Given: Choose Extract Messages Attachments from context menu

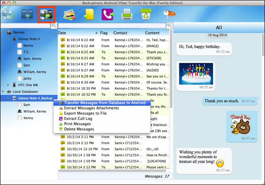Looking at the screenshot, I should pyautogui.click(x=102, y=108).
